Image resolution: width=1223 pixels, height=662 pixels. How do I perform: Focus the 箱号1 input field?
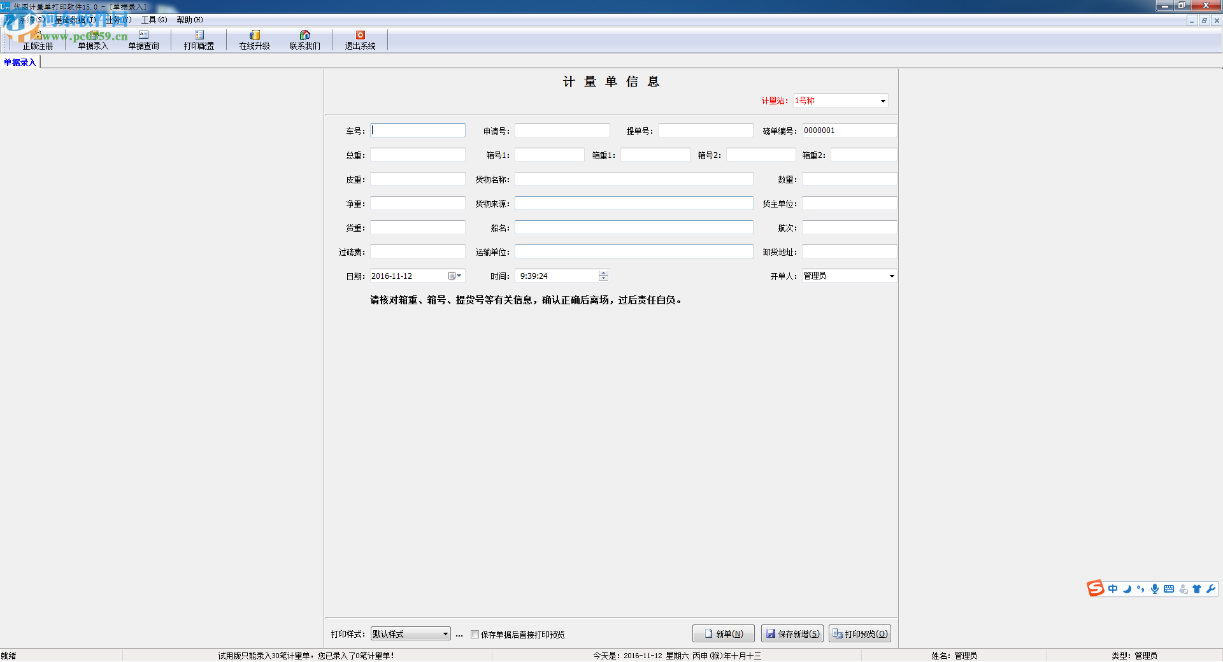(550, 155)
